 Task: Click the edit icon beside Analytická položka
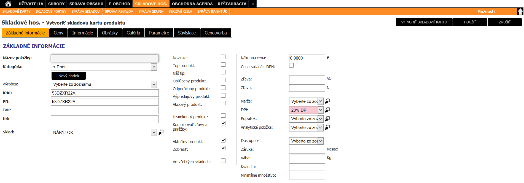(327, 127)
